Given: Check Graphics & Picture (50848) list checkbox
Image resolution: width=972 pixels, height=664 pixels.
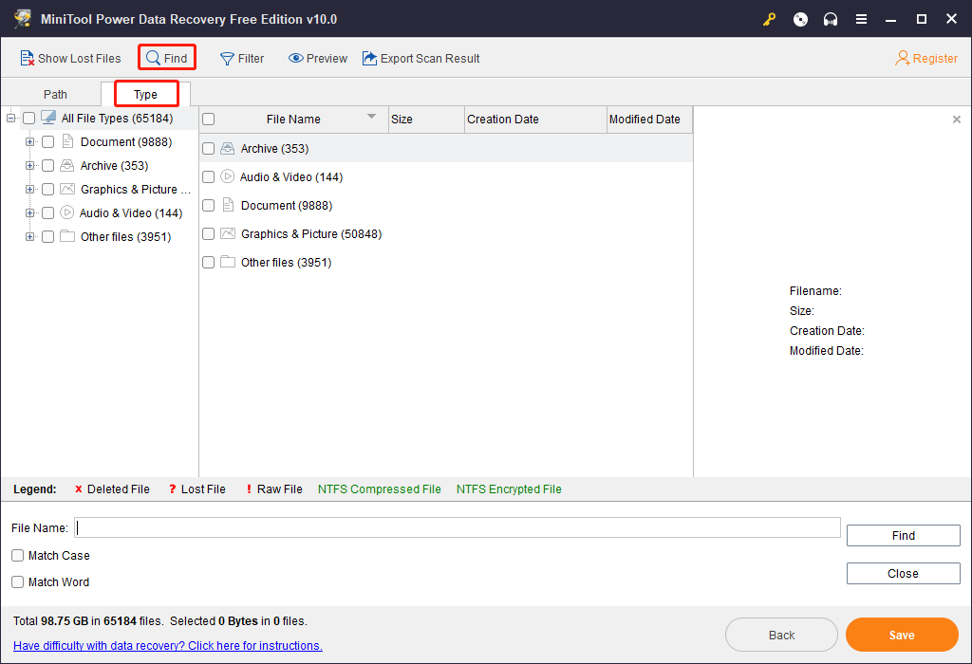Looking at the screenshot, I should pyautogui.click(x=209, y=234).
